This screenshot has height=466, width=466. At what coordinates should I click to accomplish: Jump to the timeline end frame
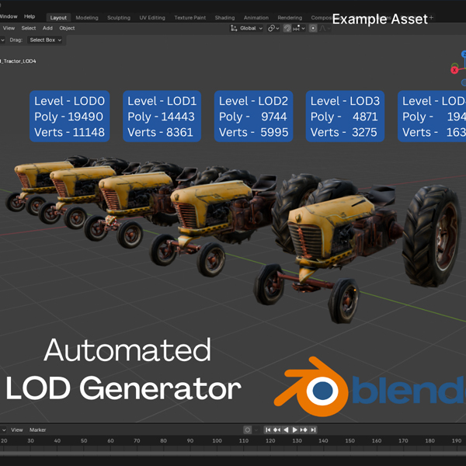(313, 429)
